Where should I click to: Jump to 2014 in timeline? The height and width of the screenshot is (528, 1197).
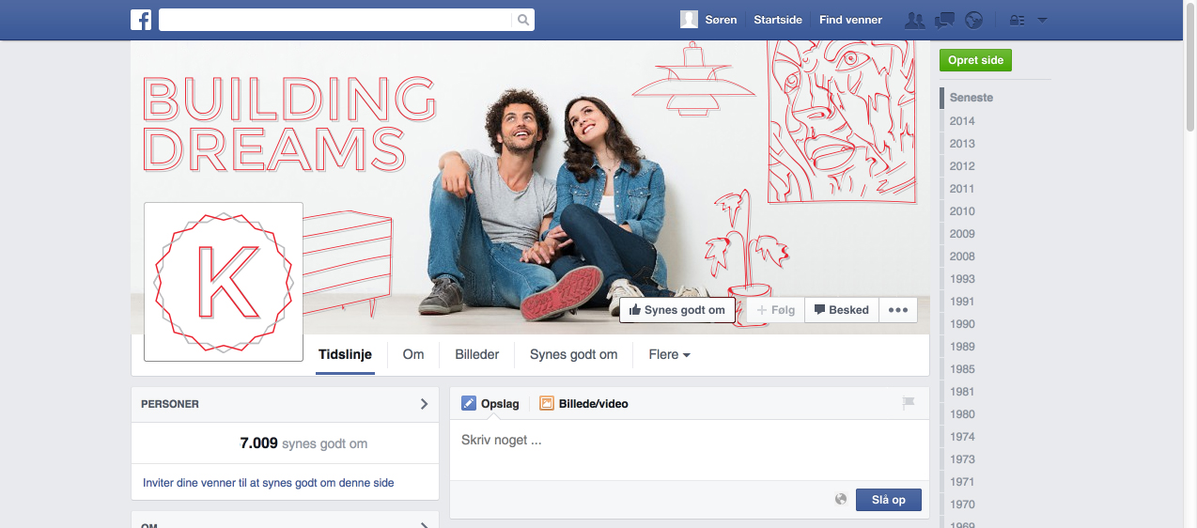click(962, 121)
